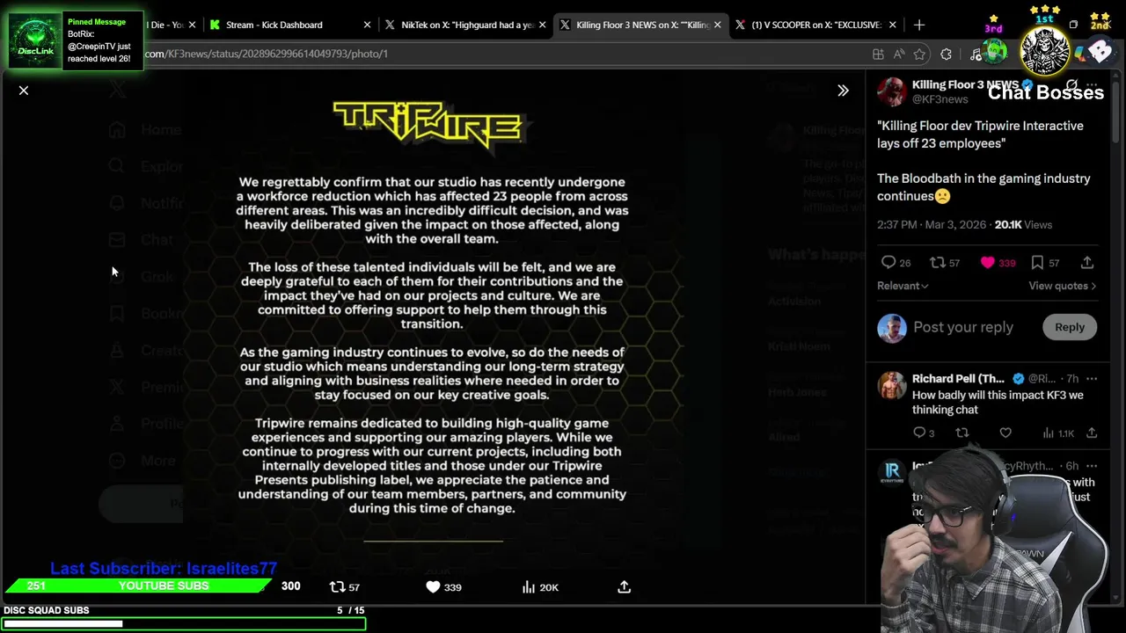1126x633 pixels.
Task: Open your profile avatar beside reply box
Action: [x=892, y=328]
